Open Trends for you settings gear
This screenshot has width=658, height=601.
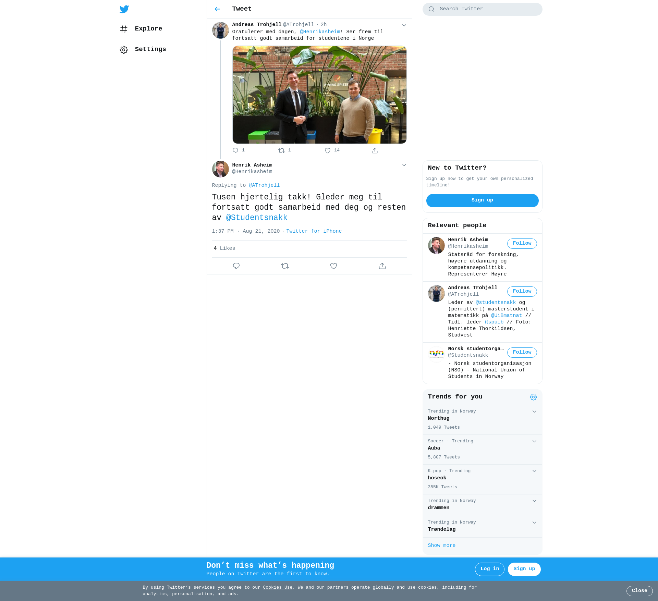coord(533,397)
